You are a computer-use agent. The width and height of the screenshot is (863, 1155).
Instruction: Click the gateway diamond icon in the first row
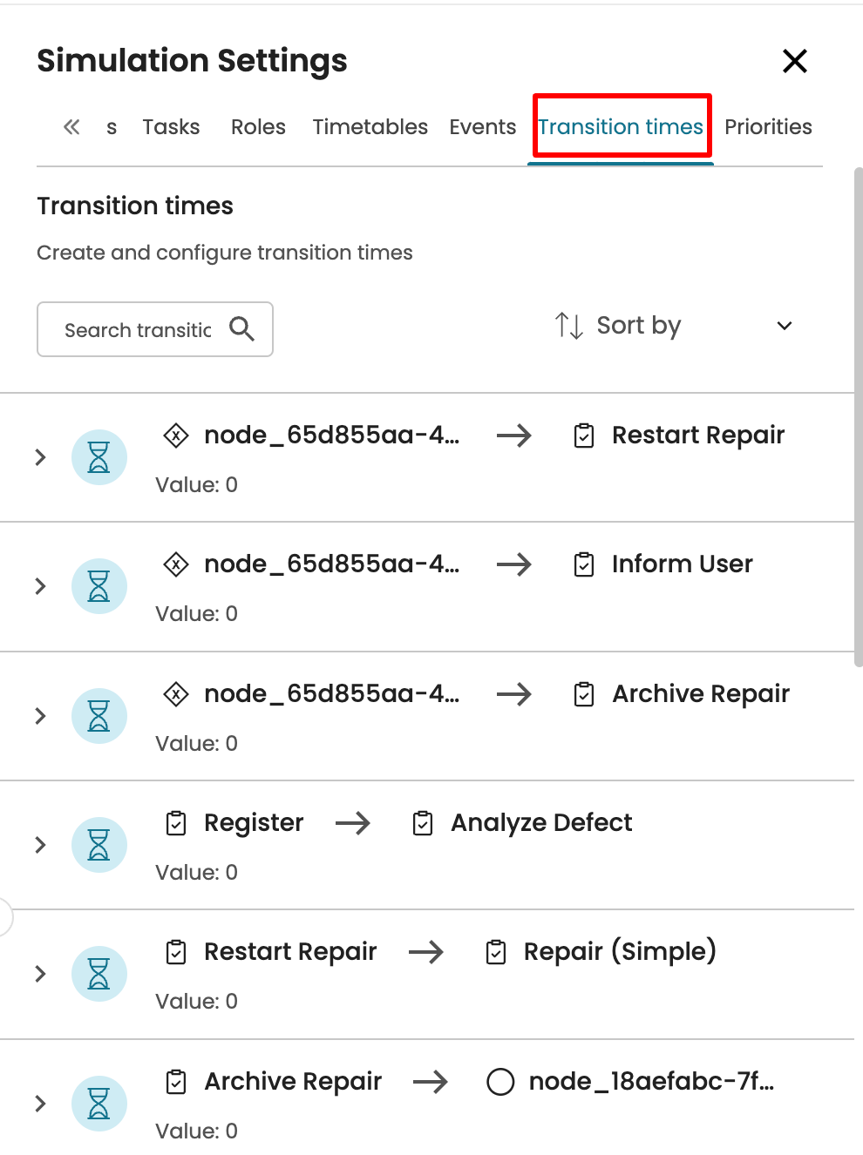pos(176,435)
